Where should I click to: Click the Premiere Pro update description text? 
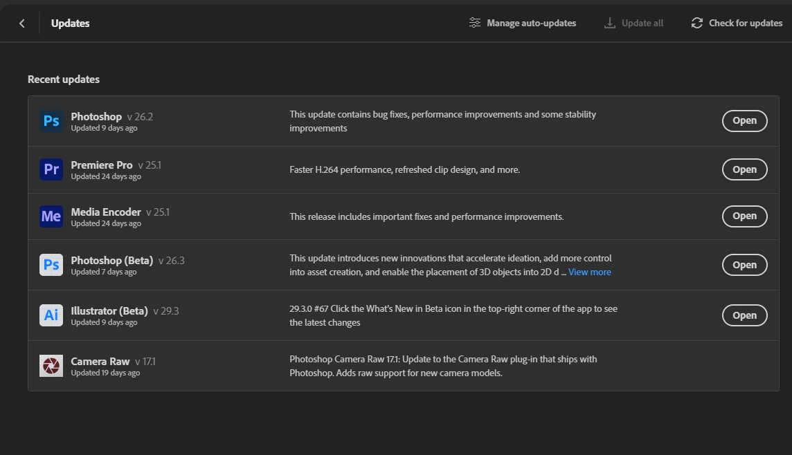coord(404,169)
